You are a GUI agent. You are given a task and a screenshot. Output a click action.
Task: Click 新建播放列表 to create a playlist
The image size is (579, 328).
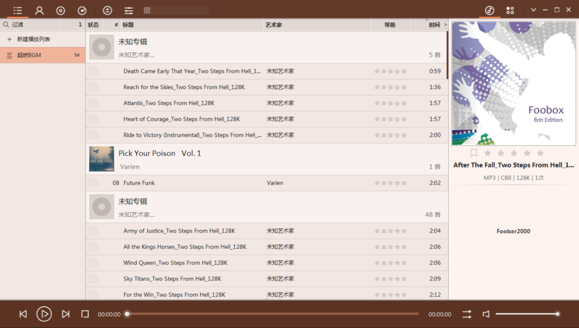(x=33, y=39)
